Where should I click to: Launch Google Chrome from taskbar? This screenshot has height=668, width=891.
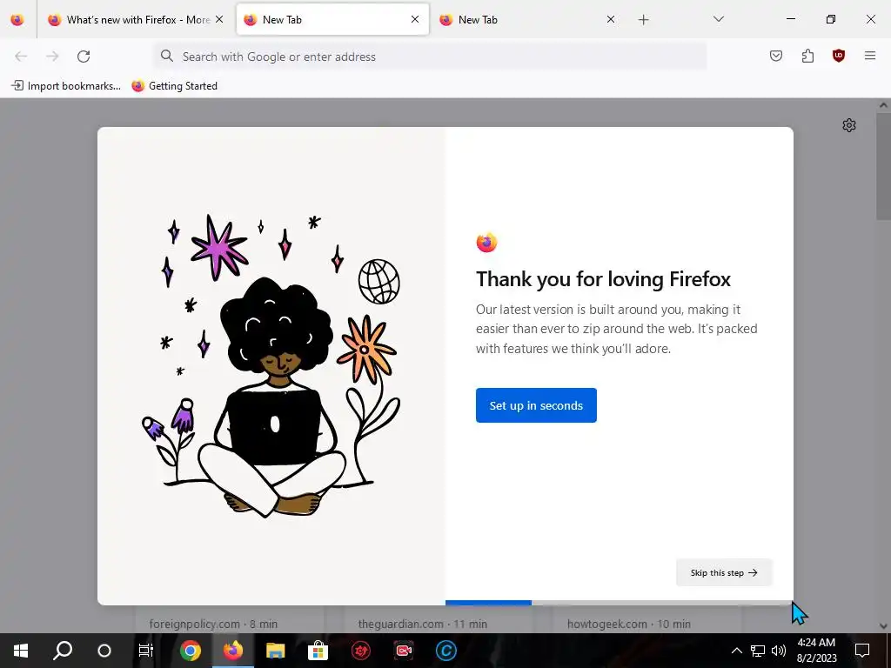(x=191, y=651)
